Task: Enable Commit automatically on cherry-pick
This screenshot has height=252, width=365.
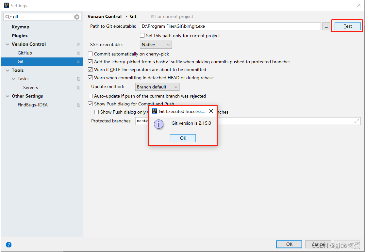Action: click(90, 54)
